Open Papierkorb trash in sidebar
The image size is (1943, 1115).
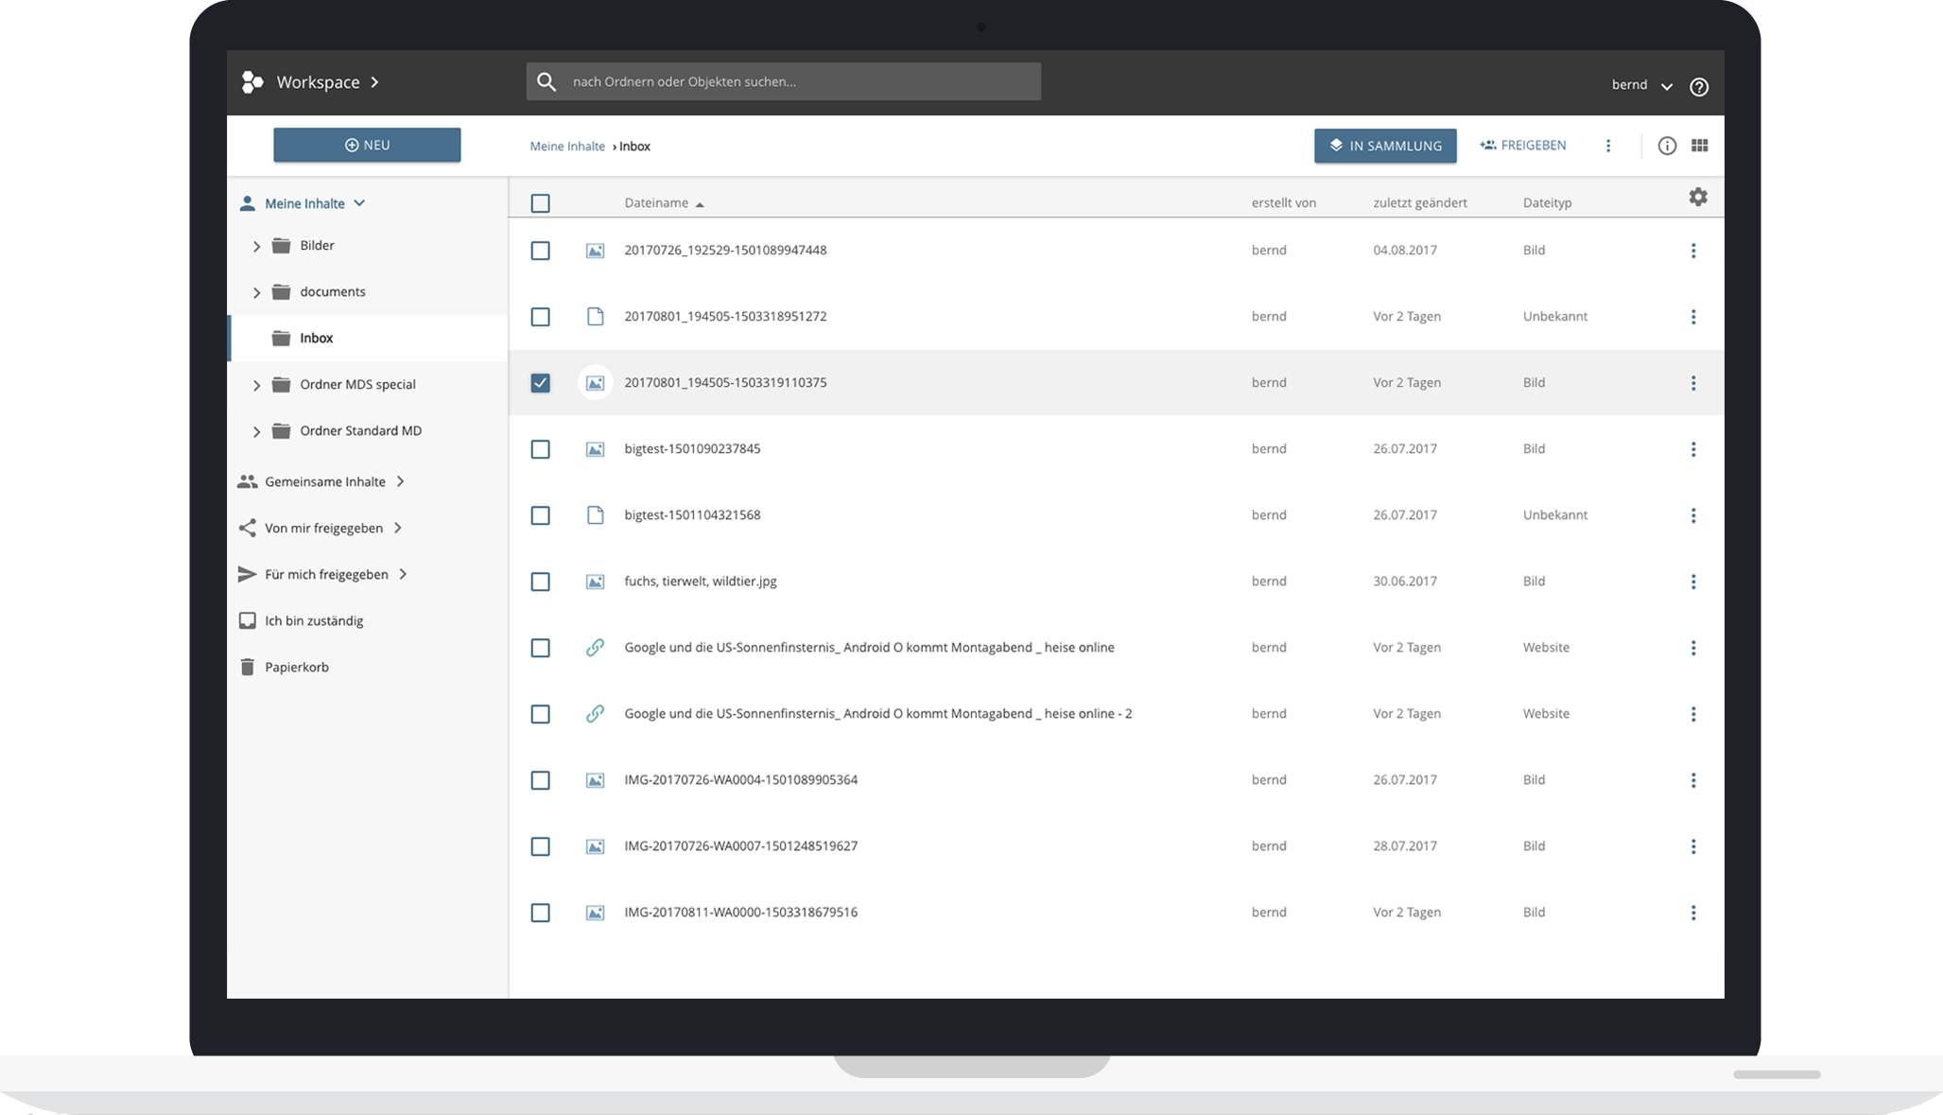click(x=296, y=667)
